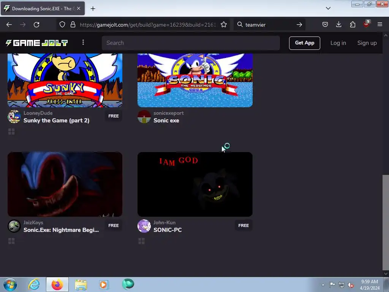The height and width of the screenshot is (292, 389).
Task: Click FREE tag on Sunky the Game
Action: (x=114, y=116)
